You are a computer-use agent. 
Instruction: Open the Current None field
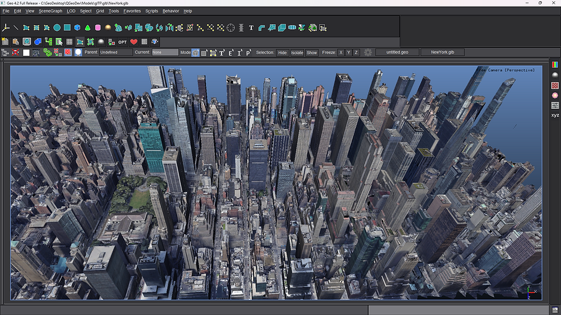point(165,52)
